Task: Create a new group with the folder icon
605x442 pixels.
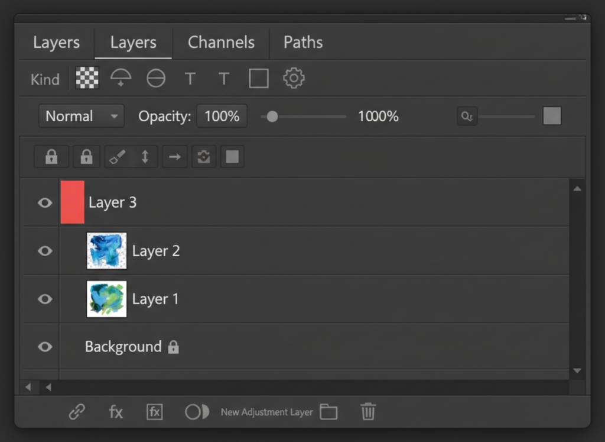Action: point(329,412)
